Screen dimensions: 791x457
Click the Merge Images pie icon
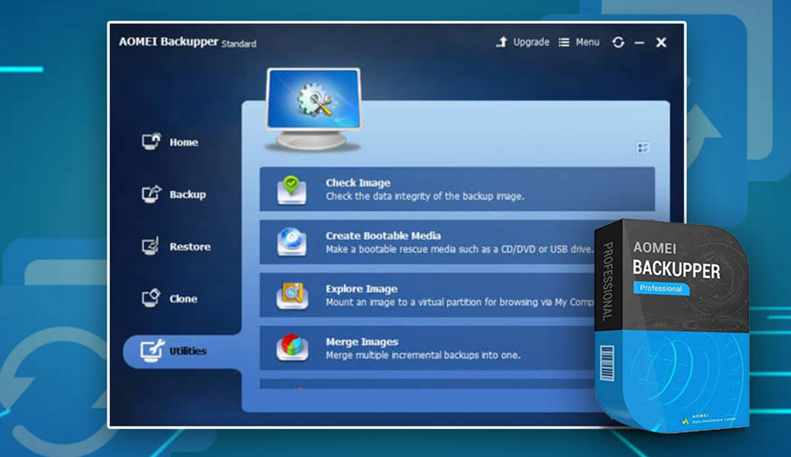[x=292, y=348]
